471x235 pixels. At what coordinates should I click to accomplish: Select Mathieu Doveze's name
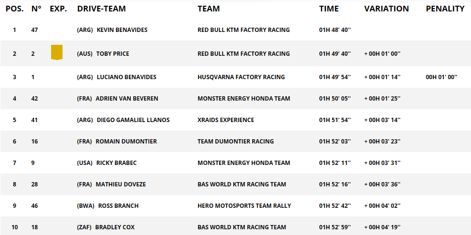pos(121,184)
